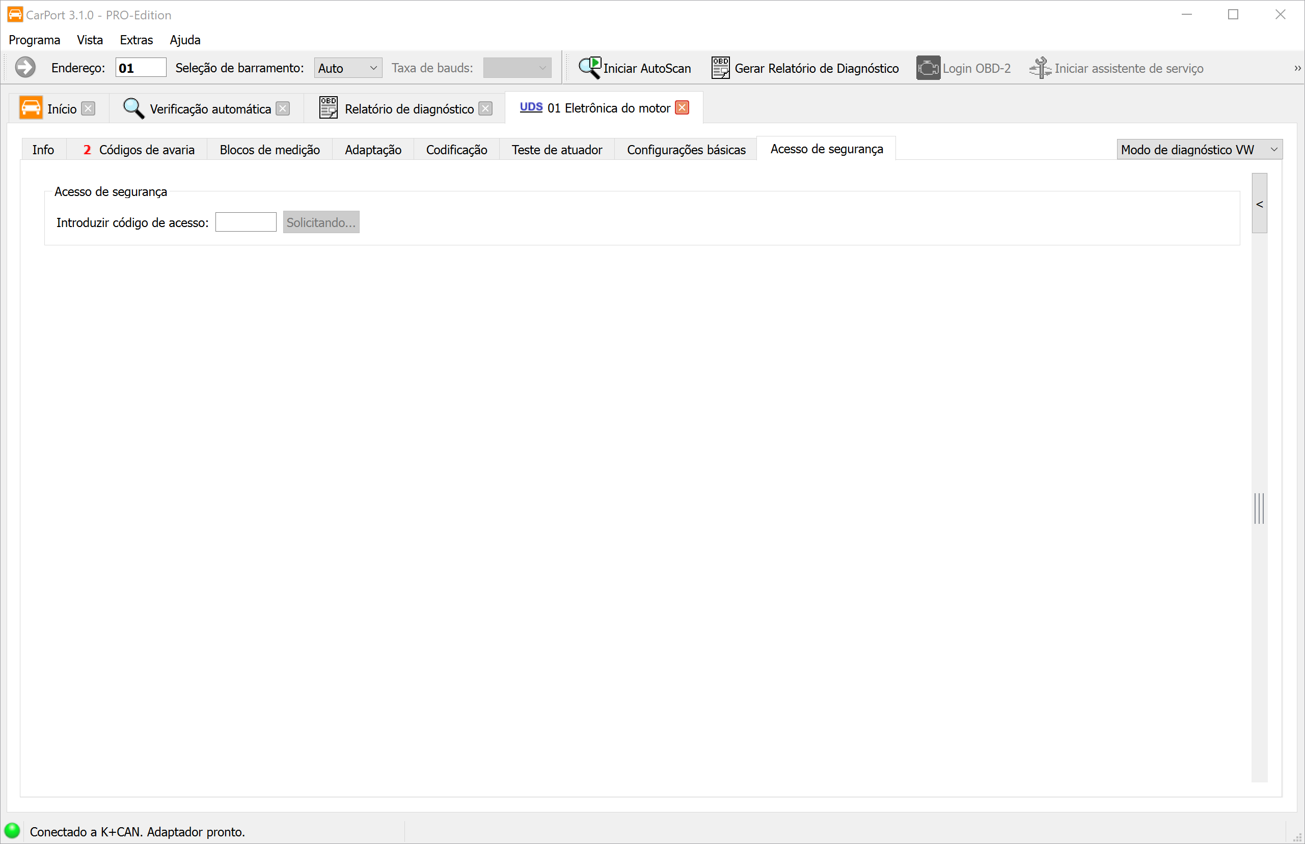Click the Login OBD-2 engine icon

click(928, 68)
